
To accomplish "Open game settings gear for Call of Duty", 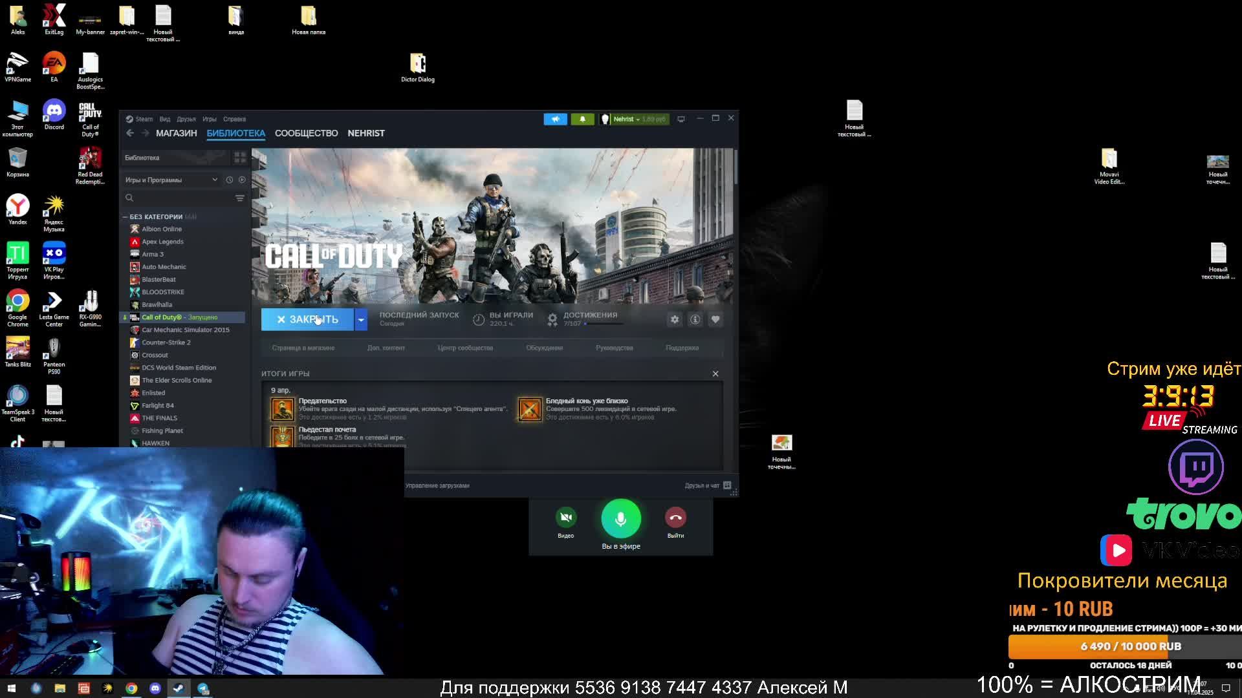I will click(674, 319).
